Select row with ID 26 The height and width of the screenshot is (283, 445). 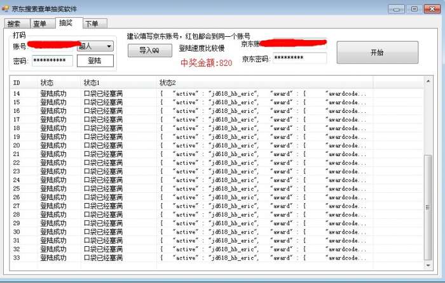point(217,197)
